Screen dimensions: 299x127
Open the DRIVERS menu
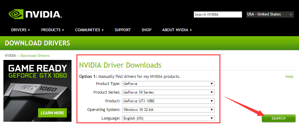(21, 30)
